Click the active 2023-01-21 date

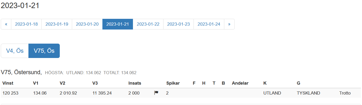[118, 24]
